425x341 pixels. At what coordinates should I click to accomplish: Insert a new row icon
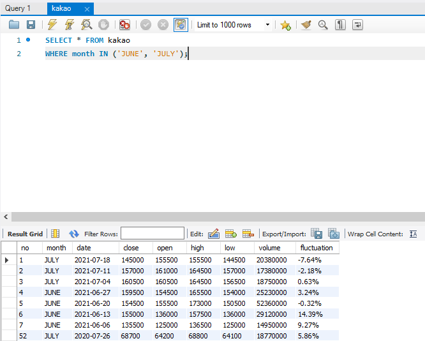coord(230,234)
